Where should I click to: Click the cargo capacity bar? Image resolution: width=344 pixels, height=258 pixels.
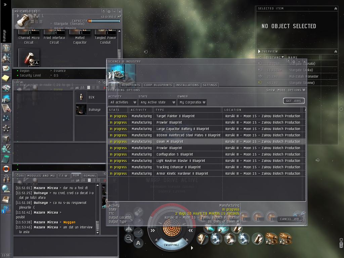click(104, 21)
